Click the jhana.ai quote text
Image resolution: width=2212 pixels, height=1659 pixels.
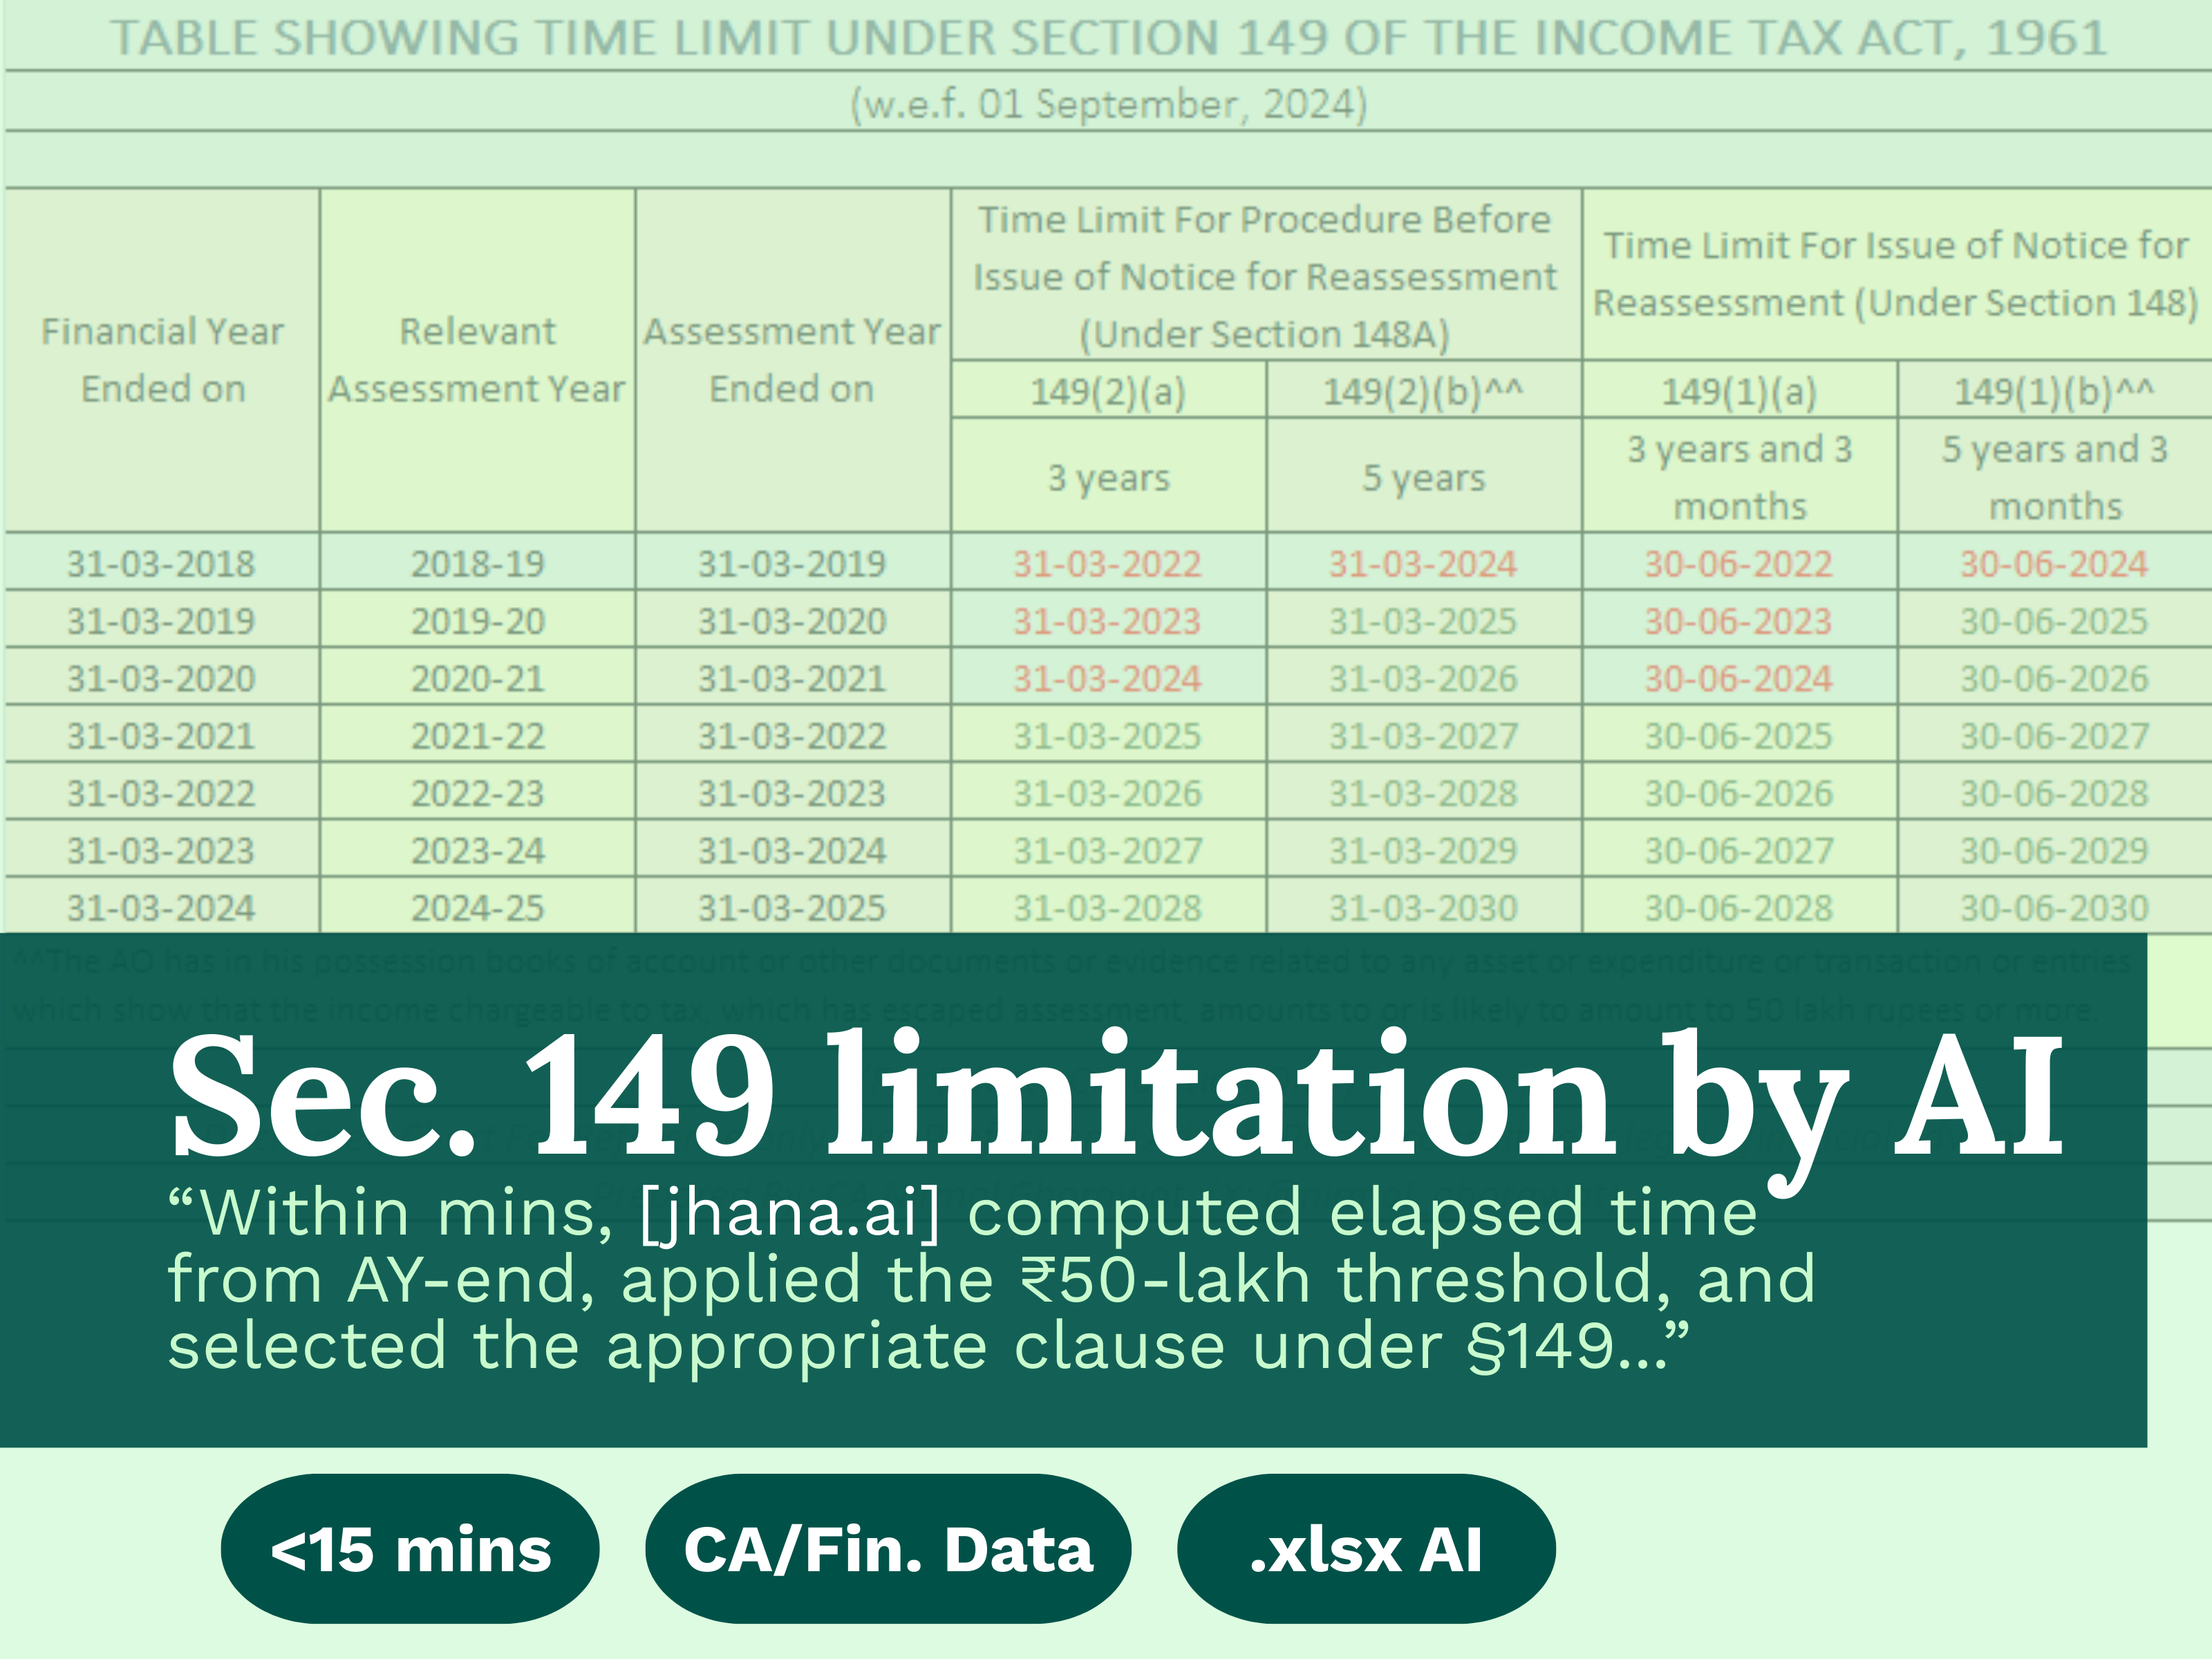click(990, 1279)
